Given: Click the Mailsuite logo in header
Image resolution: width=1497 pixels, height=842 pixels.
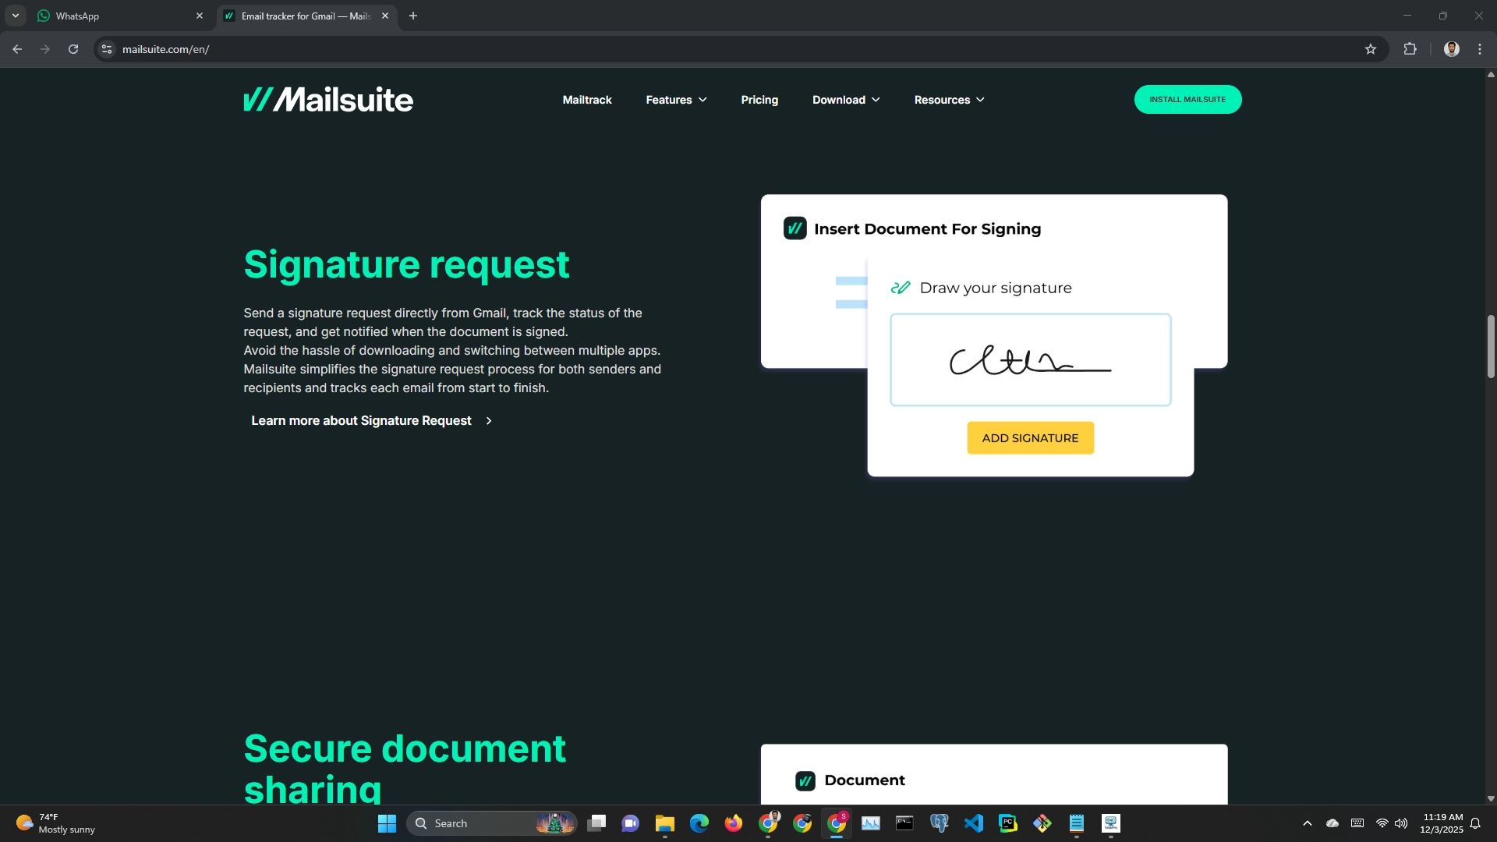Looking at the screenshot, I should coord(328,100).
